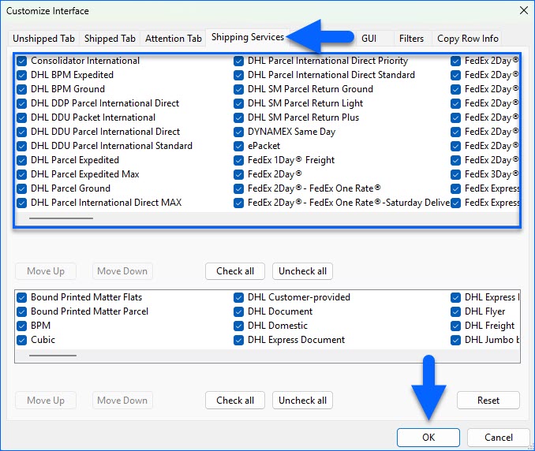The width and height of the screenshot is (535, 451).
Task: Toggle DHL Parcel Ground checkbox
Action: point(22,188)
